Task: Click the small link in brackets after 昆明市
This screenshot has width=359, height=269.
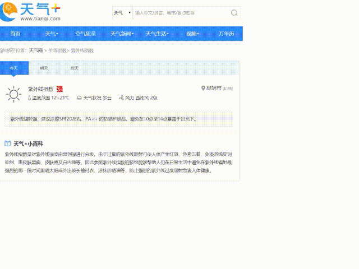Action: coord(228,89)
